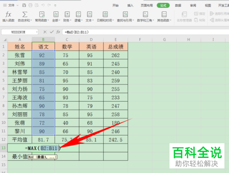Expand the Name Box dropdown arrow
The image size is (229, 173).
pos(37,32)
